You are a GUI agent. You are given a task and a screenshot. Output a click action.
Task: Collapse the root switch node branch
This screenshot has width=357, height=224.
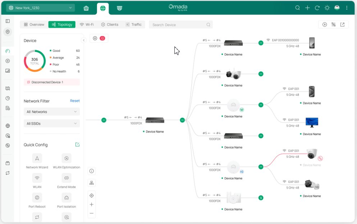(x=182, y=120)
